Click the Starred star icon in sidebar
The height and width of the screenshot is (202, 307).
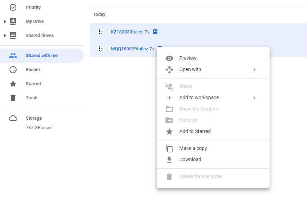13,84
